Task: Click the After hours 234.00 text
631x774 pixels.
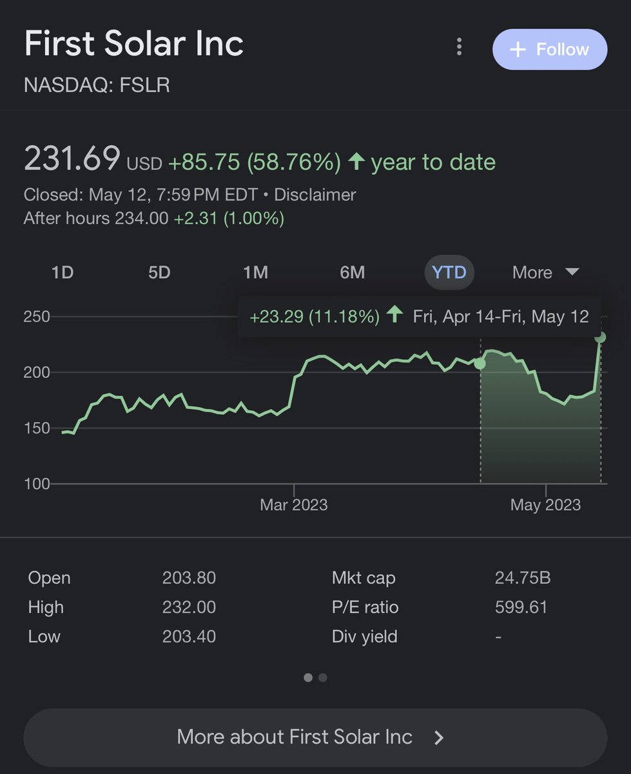Action: click(97, 219)
